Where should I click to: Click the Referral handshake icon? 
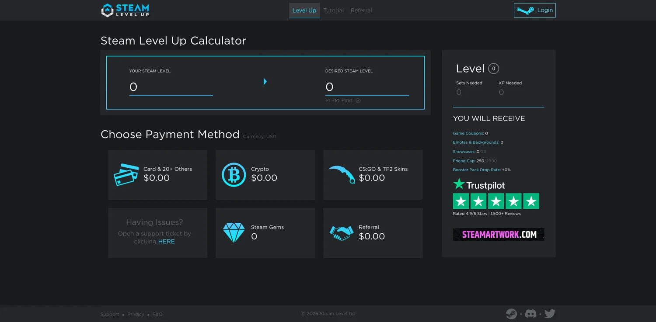[x=342, y=233]
